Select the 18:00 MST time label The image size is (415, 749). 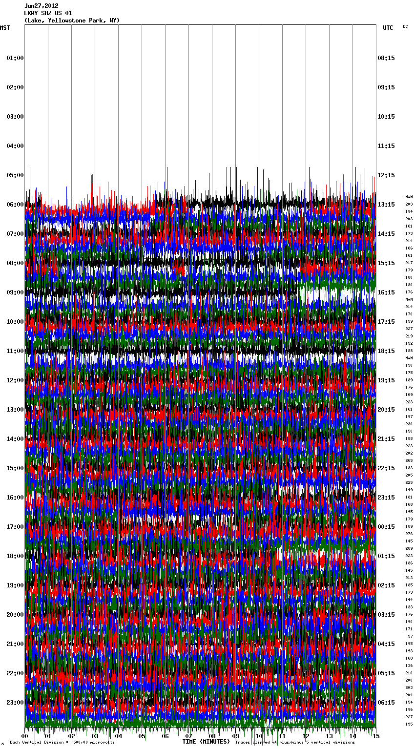(15, 556)
